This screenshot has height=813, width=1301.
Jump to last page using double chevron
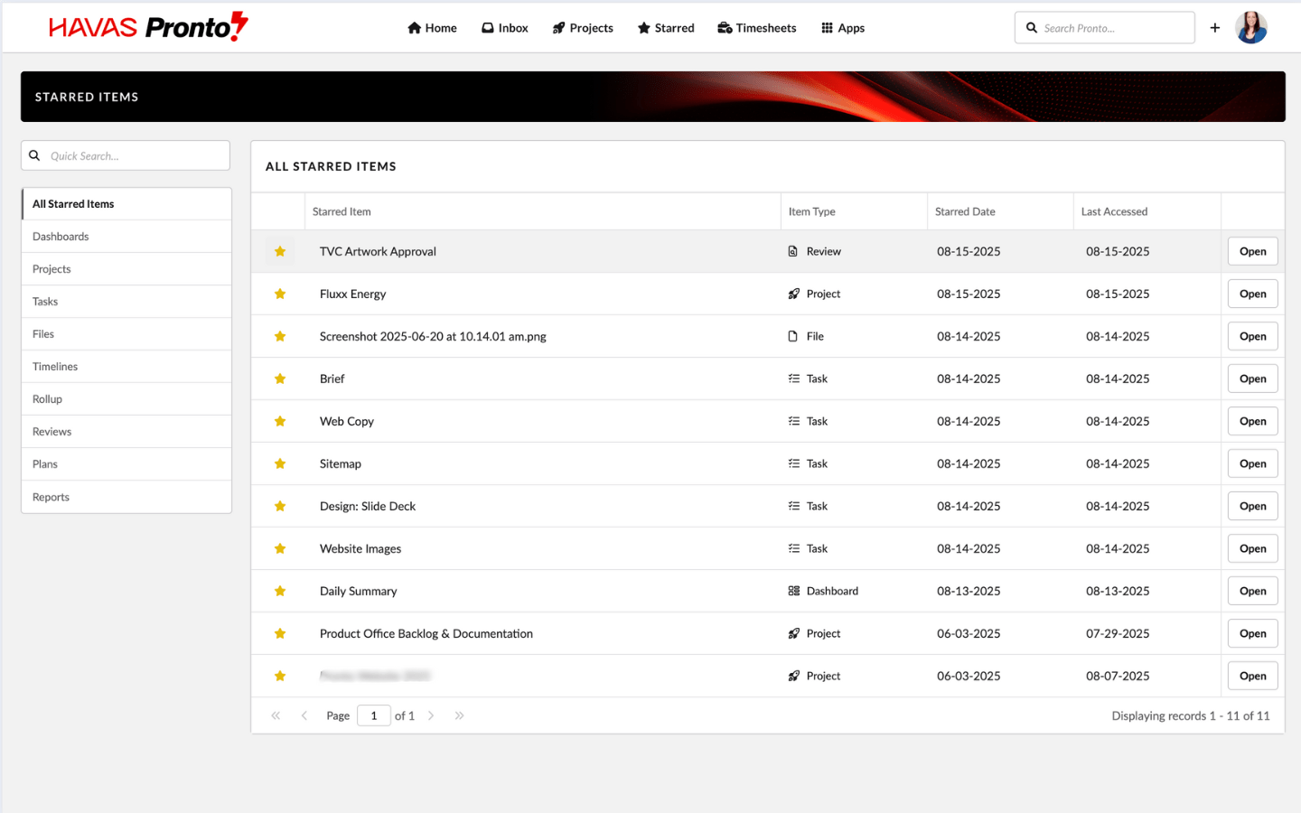coord(459,715)
